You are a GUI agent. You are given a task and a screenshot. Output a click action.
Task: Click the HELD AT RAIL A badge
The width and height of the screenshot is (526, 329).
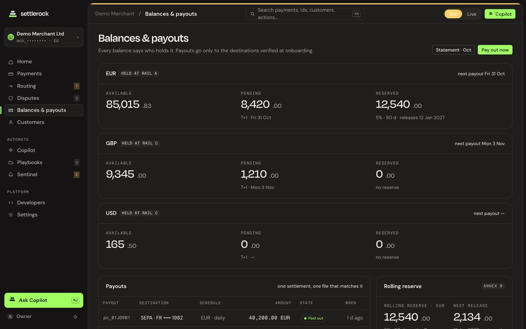139,73
